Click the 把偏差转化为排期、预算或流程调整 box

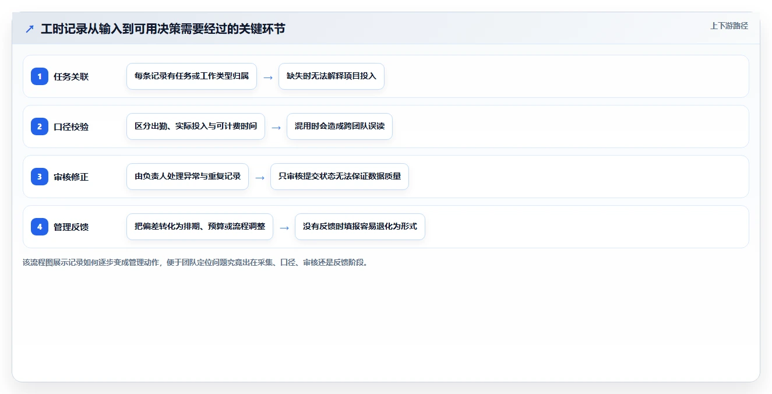[200, 227]
